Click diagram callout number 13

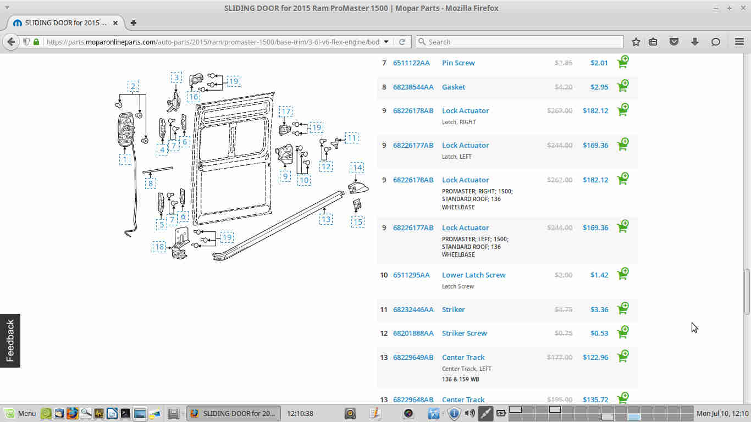coord(327,219)
